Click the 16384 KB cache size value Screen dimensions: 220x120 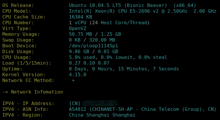pos(80,17)
